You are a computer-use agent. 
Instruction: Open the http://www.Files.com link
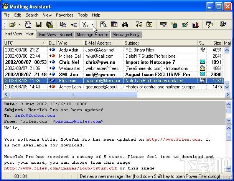[173, 139]
